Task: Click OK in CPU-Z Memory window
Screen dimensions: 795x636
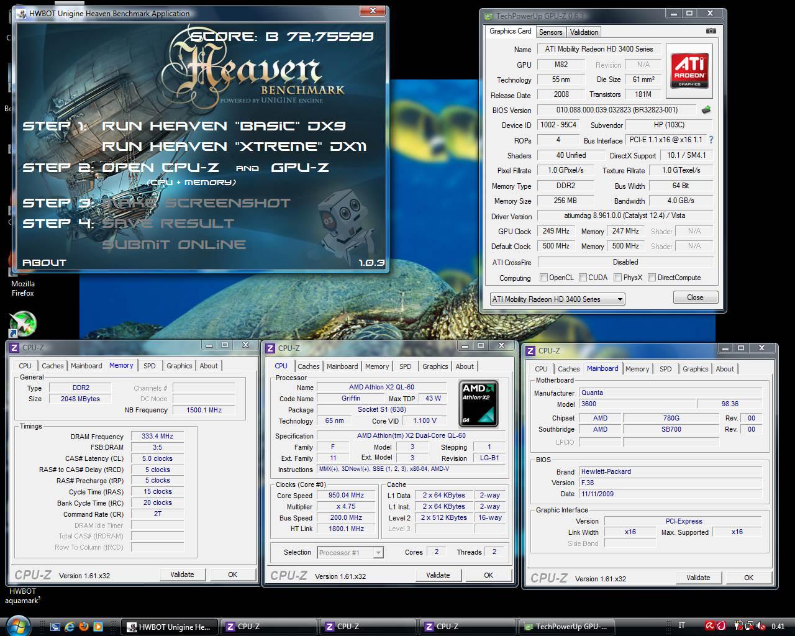Action: pyautogui.click(x=232, y=575)
